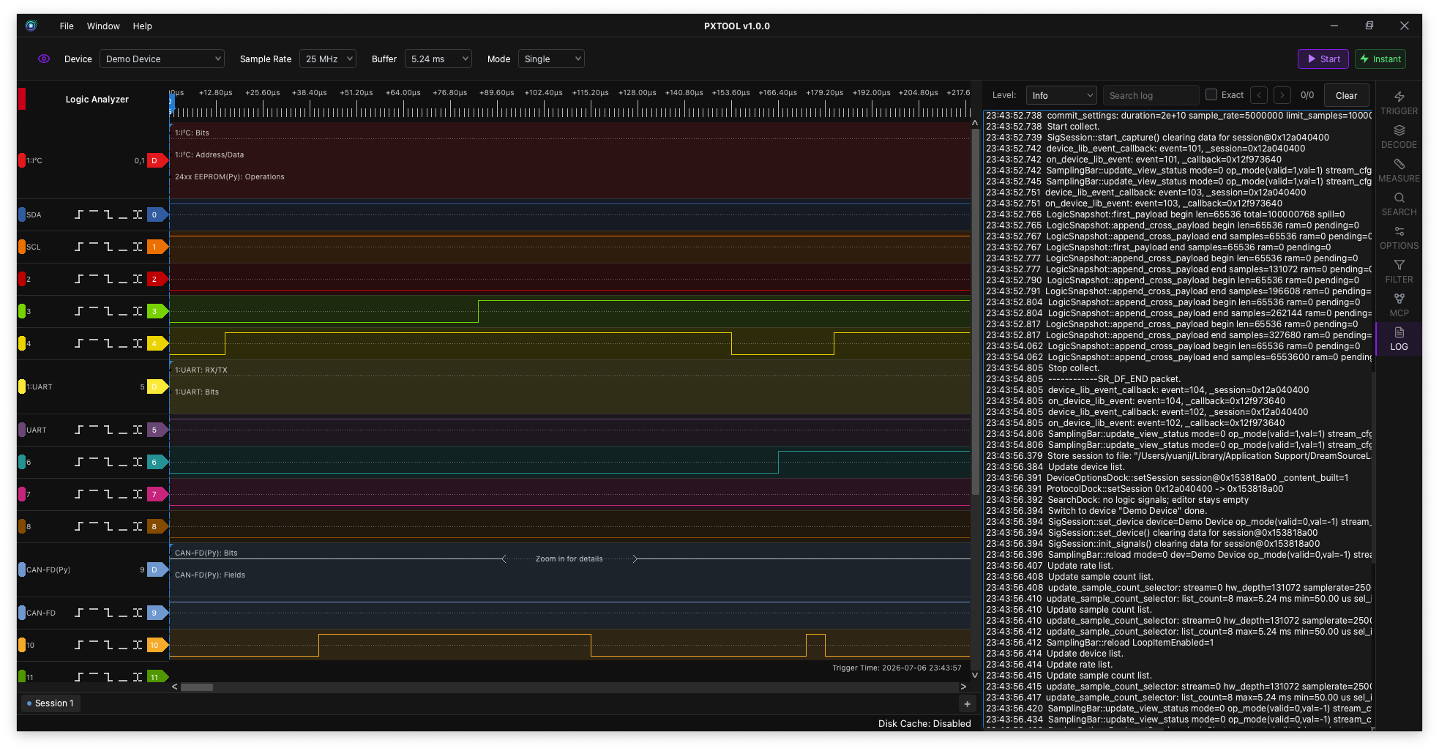Image resolution: width=1439 pixels, height=751 pixels.
Task: Toggle the LOG panel
Action: 1399,339
